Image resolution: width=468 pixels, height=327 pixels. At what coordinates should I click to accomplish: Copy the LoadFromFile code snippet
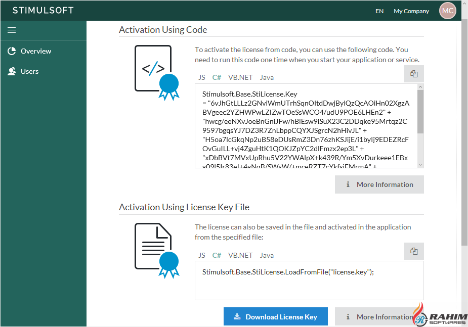(414, 251)
